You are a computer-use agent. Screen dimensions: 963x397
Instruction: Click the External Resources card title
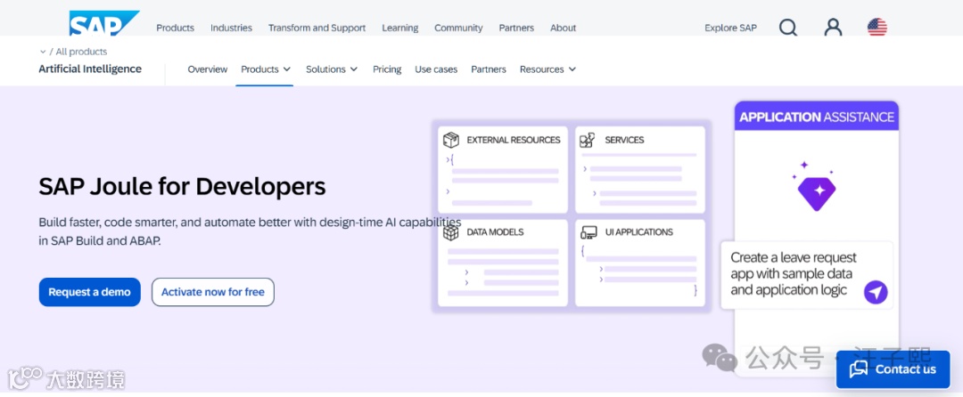pos(514,140)
